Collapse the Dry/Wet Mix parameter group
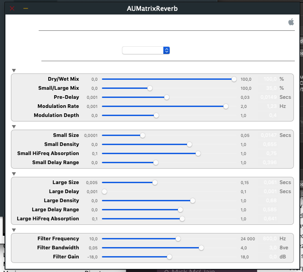This screenshot has height=272, width=303. click(x=14, y=70)
